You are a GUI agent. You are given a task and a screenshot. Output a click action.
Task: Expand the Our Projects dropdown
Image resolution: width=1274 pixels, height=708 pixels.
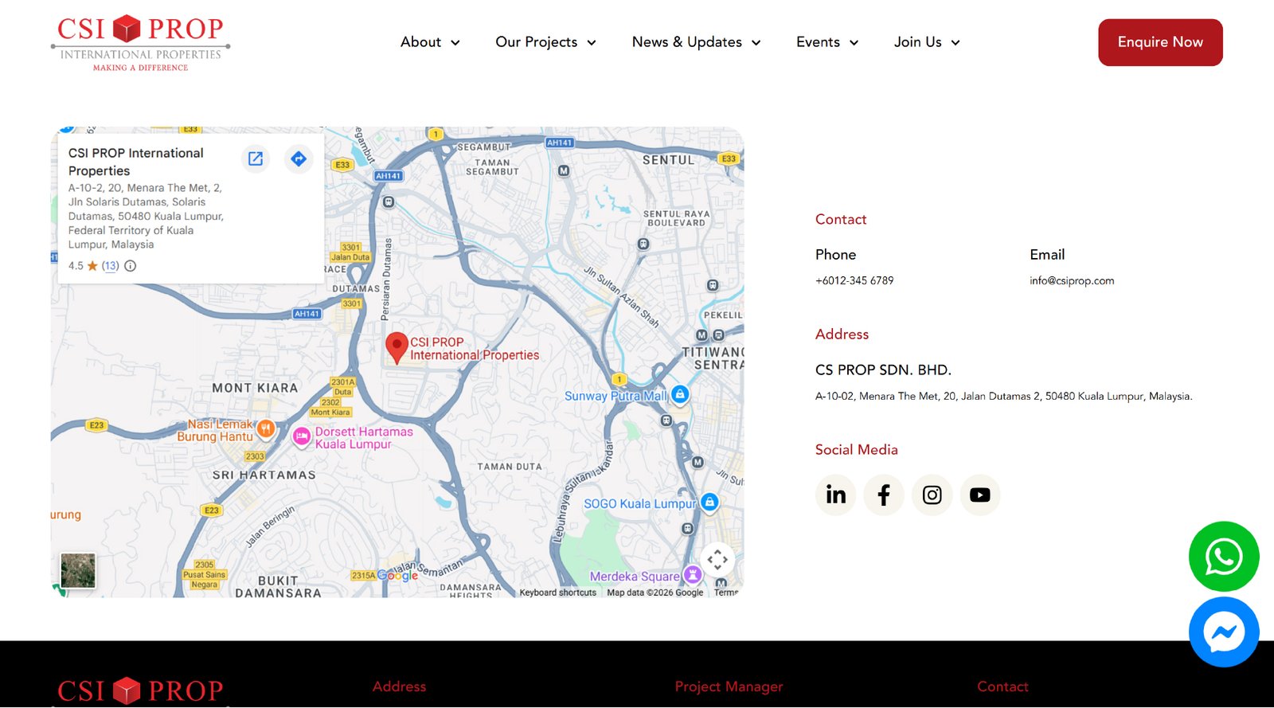545,42
